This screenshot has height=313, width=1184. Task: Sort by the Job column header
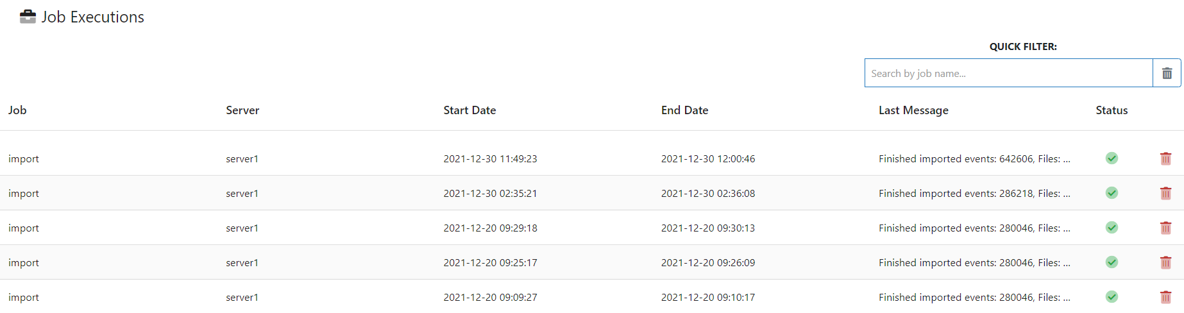17,110
